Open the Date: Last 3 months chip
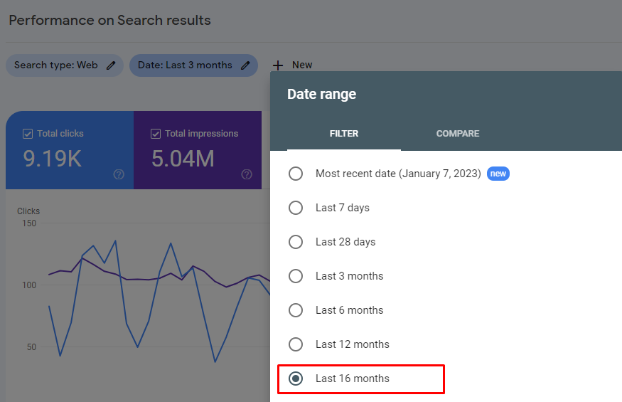This screenshot has height=402, width=622. click(x=185, y=65)
